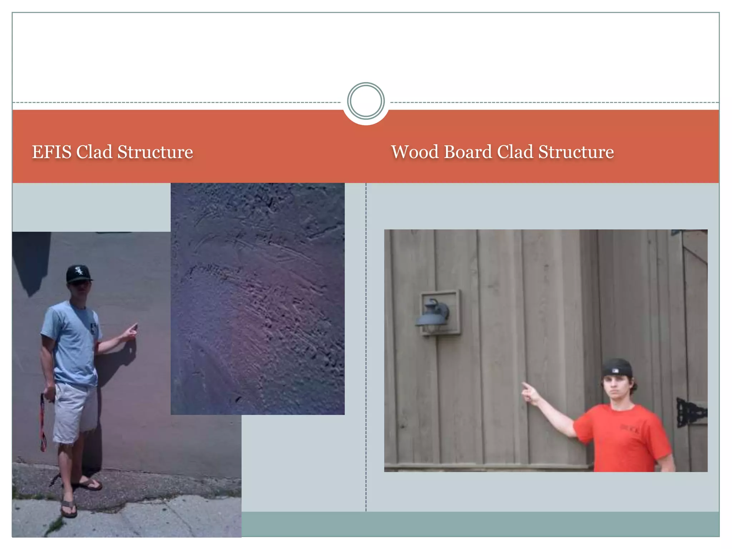Click the red lanyard held by man
The height and width of the screenshot is (549, 732).
click(43, 422)
